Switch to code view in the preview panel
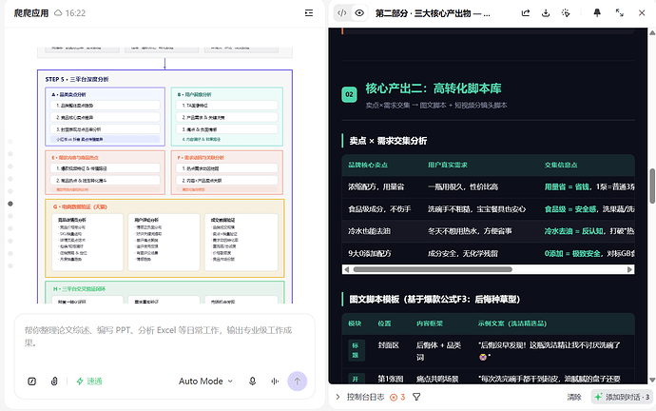The height and width of the screenshot is (411, 656). (x=342, y=13)
